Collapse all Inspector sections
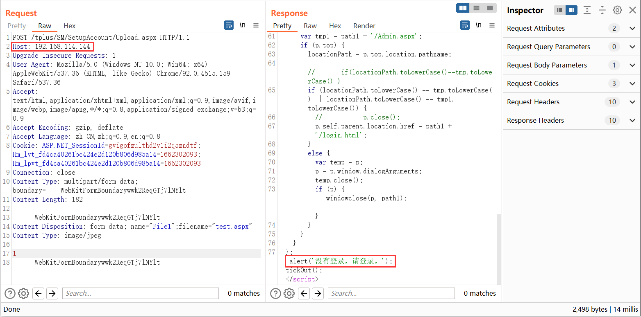Screen dimensions: 641x317 pos(602,10)
